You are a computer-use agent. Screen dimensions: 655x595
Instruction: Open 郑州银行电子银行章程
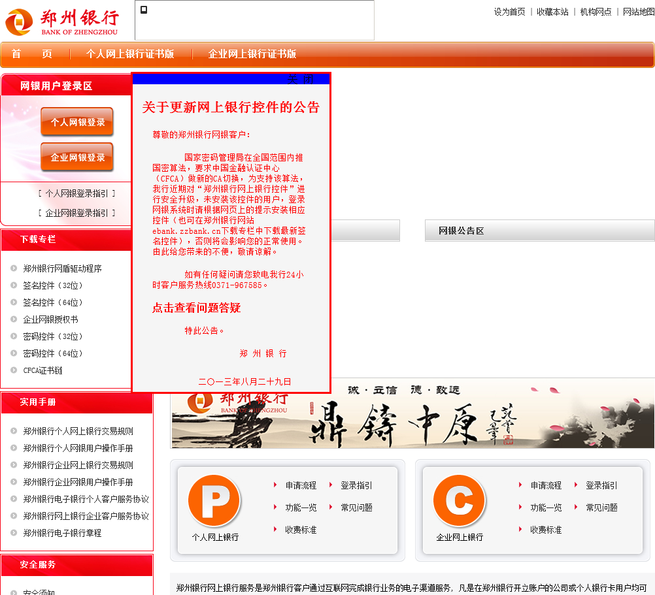pos(62,533)
